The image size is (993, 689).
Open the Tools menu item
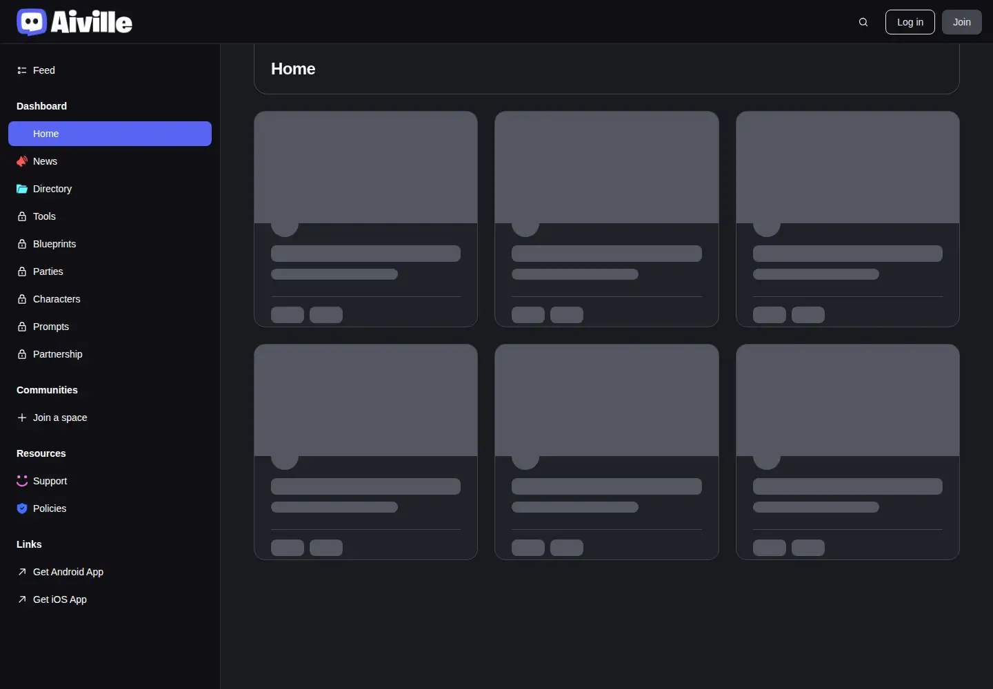click(110, 216)
